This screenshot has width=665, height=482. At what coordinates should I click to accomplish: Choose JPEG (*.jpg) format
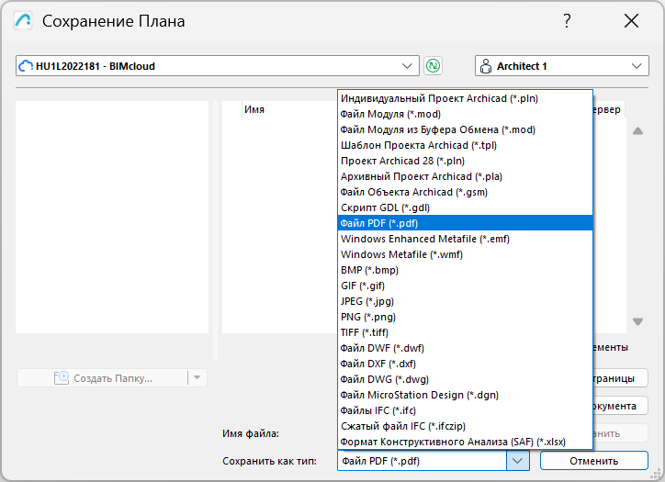pos(466,301)
